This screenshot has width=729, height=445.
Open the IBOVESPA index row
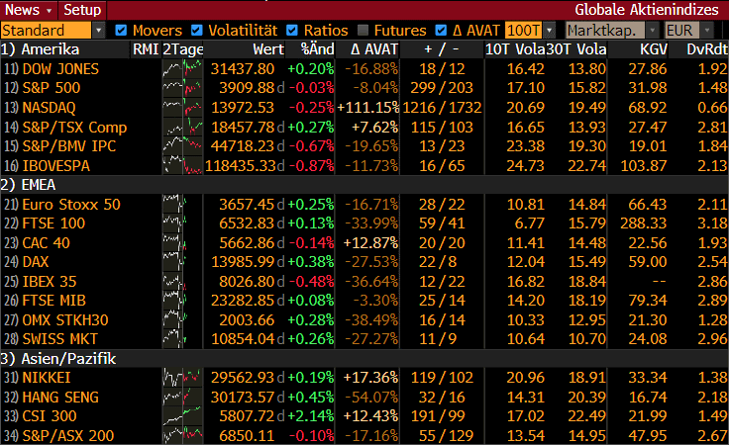pyautogui.click(x=55, y=166)
